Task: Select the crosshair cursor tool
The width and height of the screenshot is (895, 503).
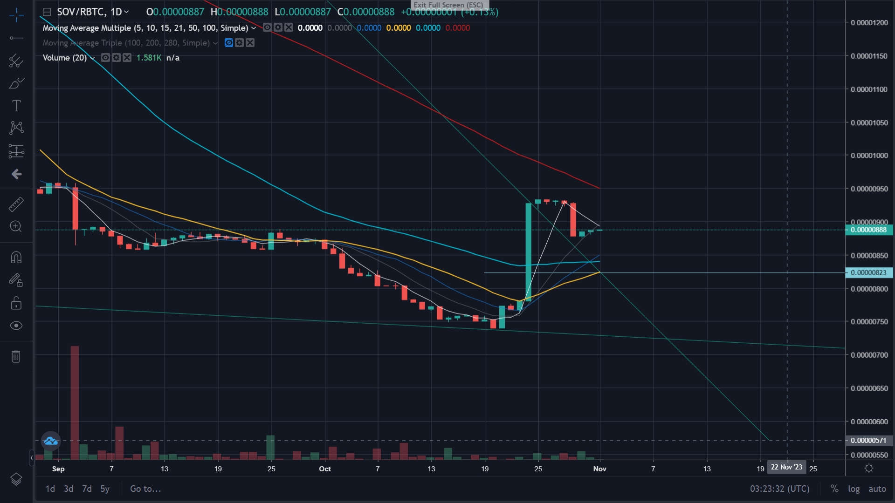Action: coord(16,15)
